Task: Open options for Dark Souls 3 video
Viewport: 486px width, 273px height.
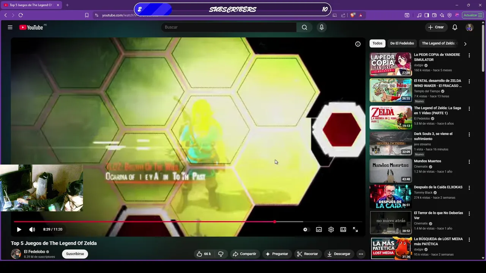Action: pos(469,135)
